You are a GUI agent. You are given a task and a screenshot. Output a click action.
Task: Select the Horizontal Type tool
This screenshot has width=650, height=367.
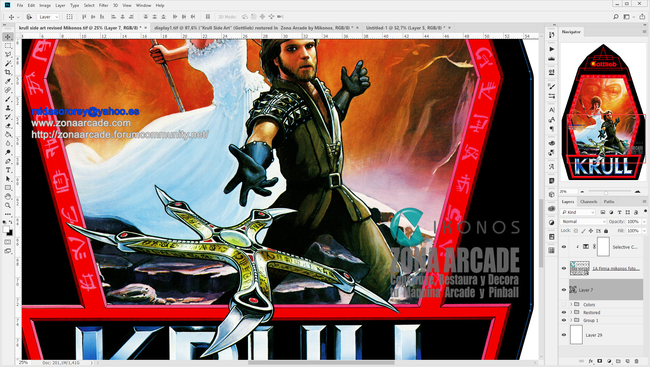8,170
